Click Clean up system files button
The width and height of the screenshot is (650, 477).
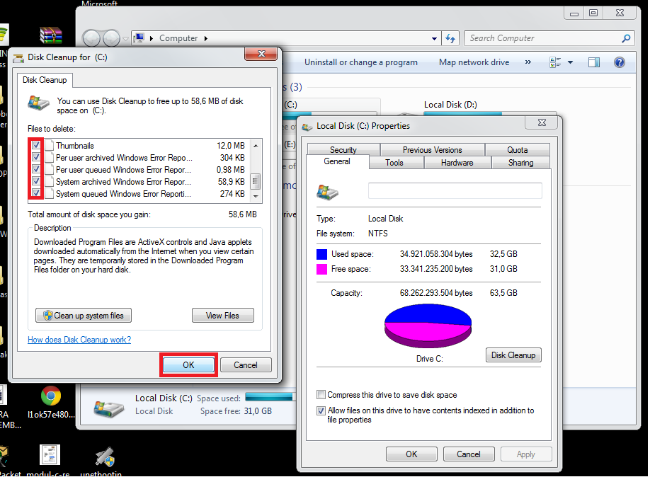[x=84, y=316]
